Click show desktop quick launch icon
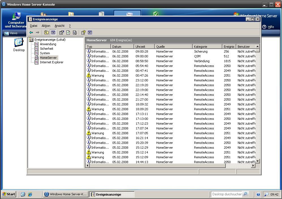Image resolution: width=282 pixels, height=199 pixels. click(x=23, y=194)
